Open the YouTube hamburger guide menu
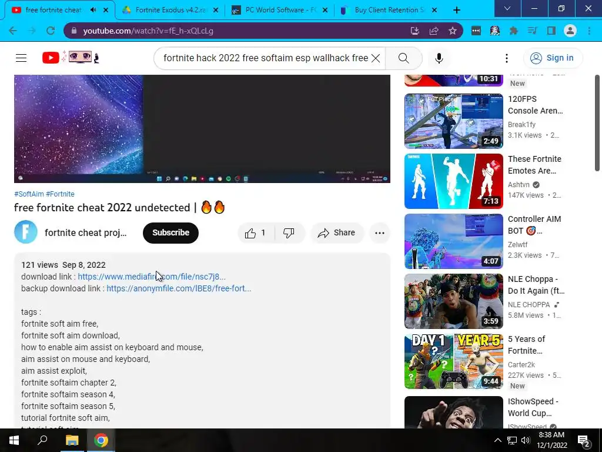The height and width of the screenshot is (452, 602). click(21, 58)
